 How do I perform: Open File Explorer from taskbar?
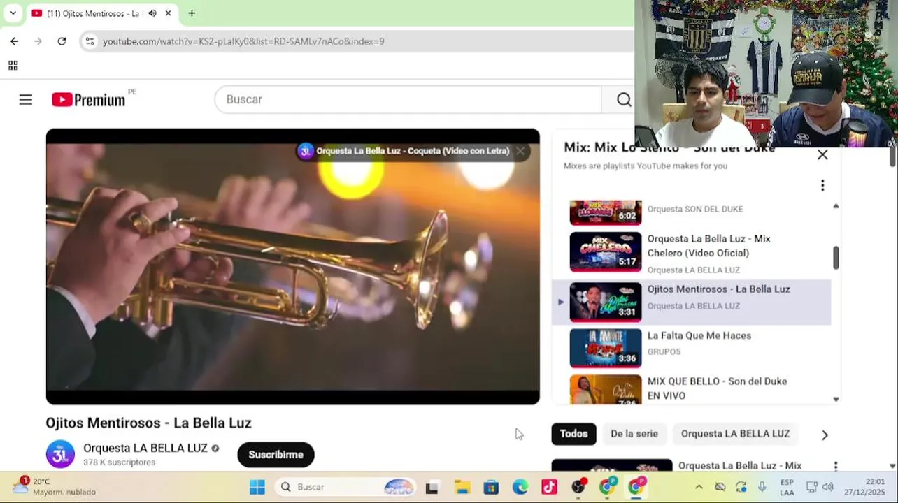(462, 487)
